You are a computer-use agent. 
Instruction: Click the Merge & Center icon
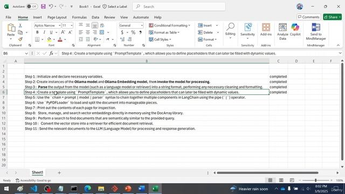(x=102, y=32)
